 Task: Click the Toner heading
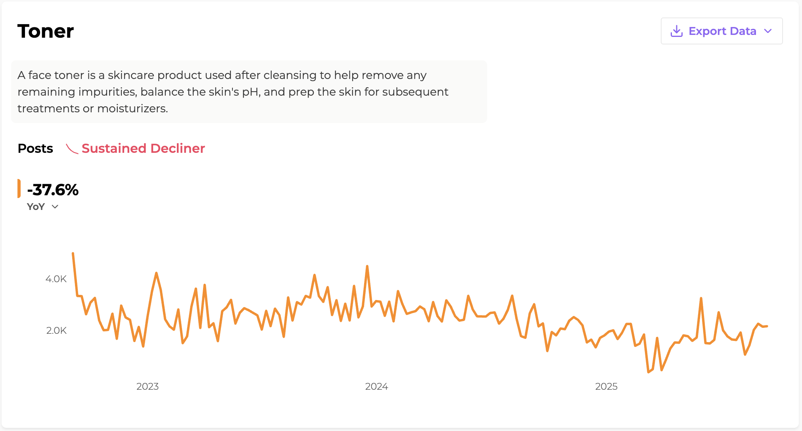click(x=46, y=31)
